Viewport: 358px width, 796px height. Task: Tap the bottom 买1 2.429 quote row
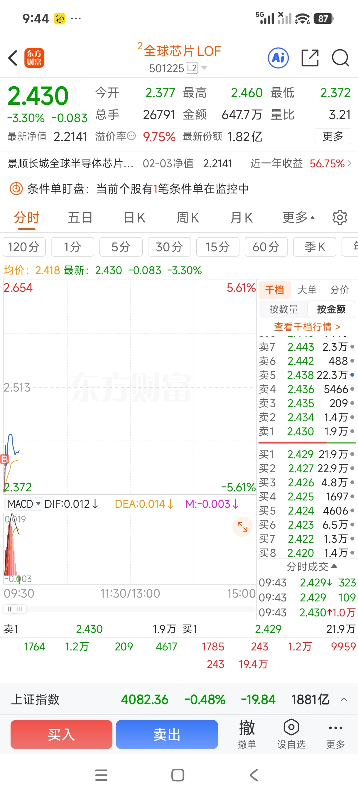(x=268, y=629)
